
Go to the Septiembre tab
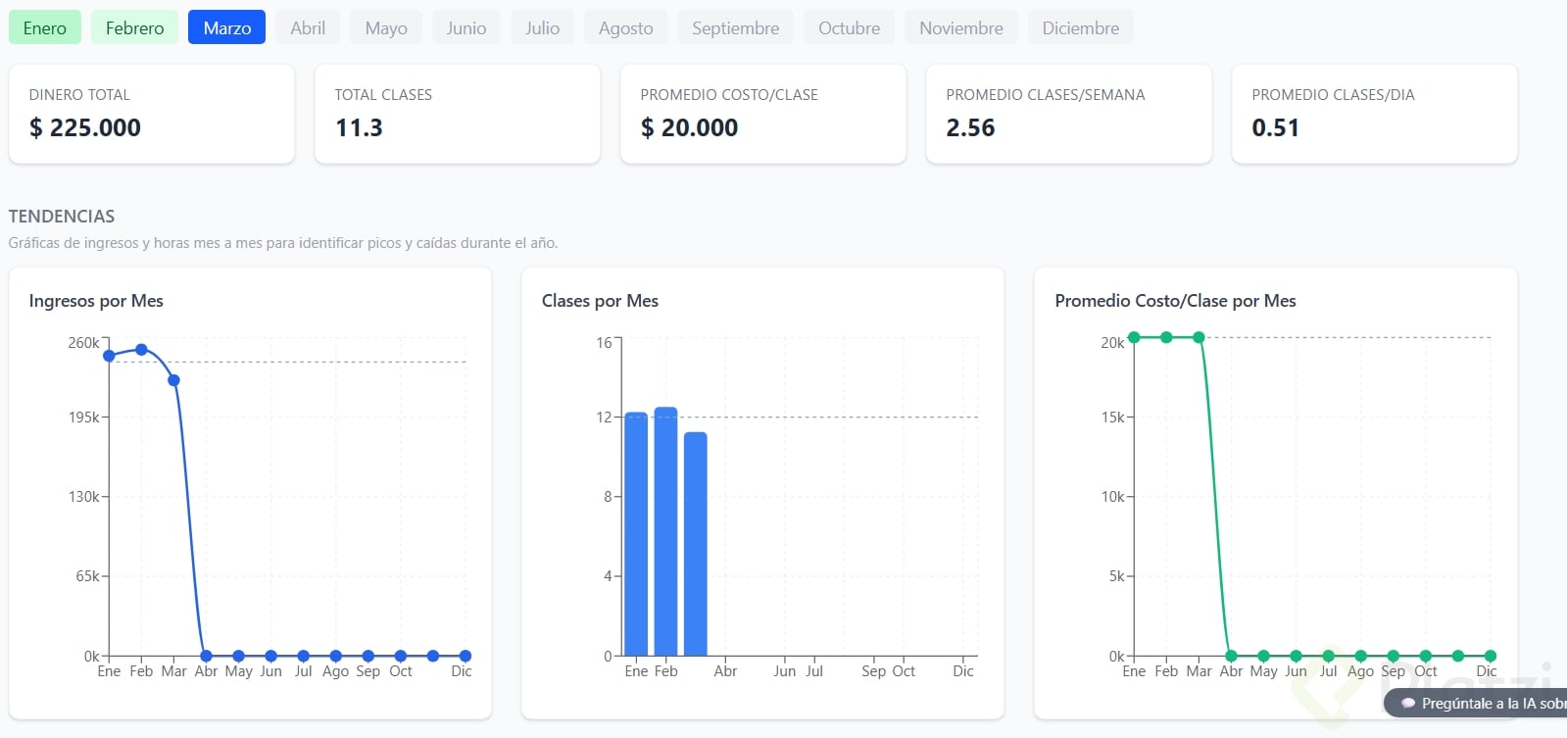(x=735, y=28)
